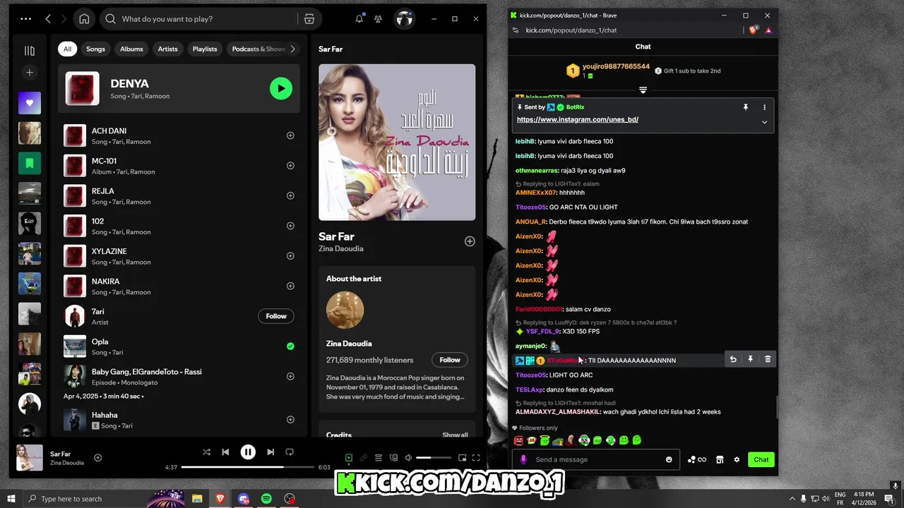The width and height of the screenshot is (904, 508).
Task: Expand BotRix pinned message chevron
Action: [764, 122]
